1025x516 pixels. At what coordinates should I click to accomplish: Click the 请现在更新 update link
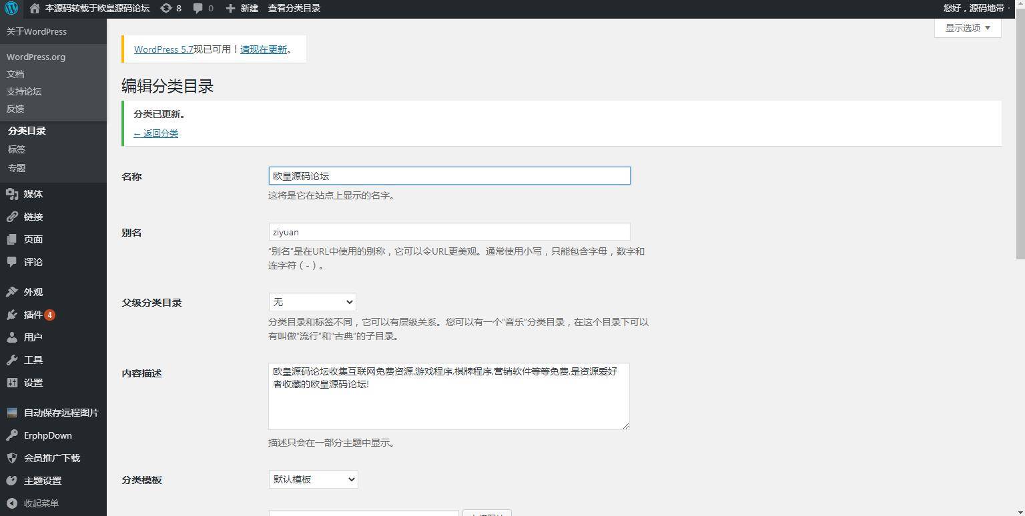coord(263,49)
